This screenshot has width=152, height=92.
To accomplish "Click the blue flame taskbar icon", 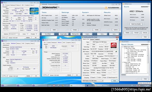I will [x=87, y=86].
